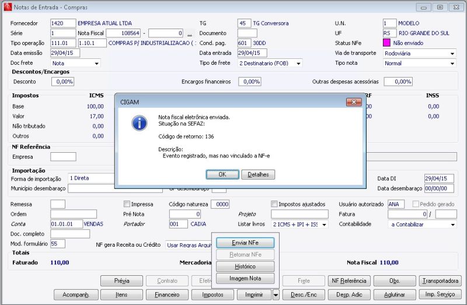Click the Acompanh. button
Viewport: 467px width, 305px height.
pyautogui.click(x=76, y=295)
